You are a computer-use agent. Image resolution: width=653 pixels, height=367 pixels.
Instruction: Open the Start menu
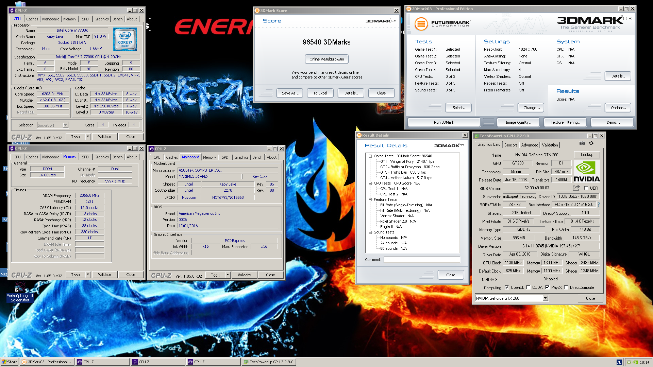9,362
